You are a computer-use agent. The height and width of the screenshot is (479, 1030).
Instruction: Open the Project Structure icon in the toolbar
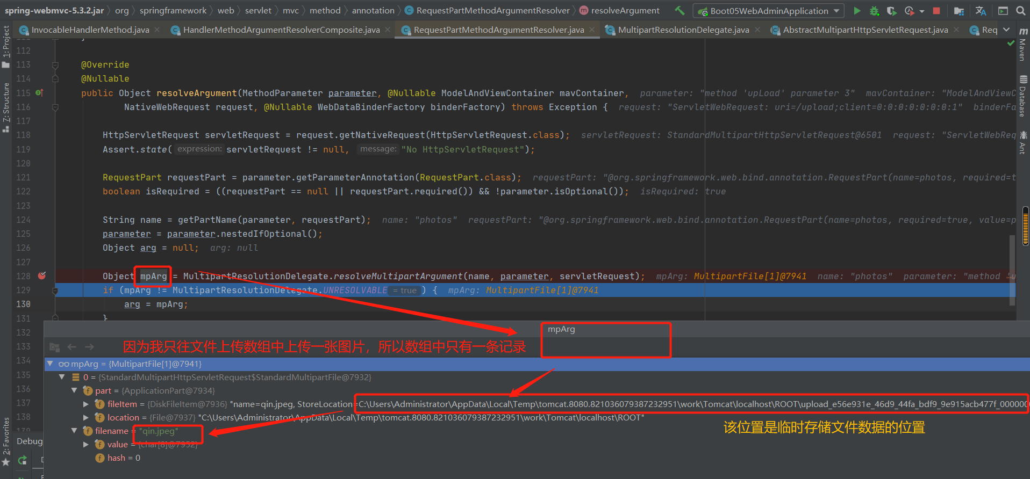click(x=959, y=11)
